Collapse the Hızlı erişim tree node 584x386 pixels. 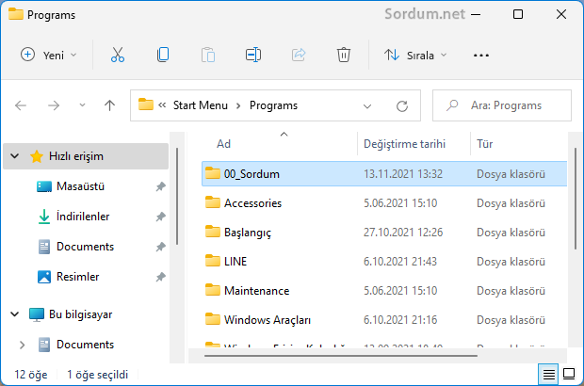[x=14, y=156]
